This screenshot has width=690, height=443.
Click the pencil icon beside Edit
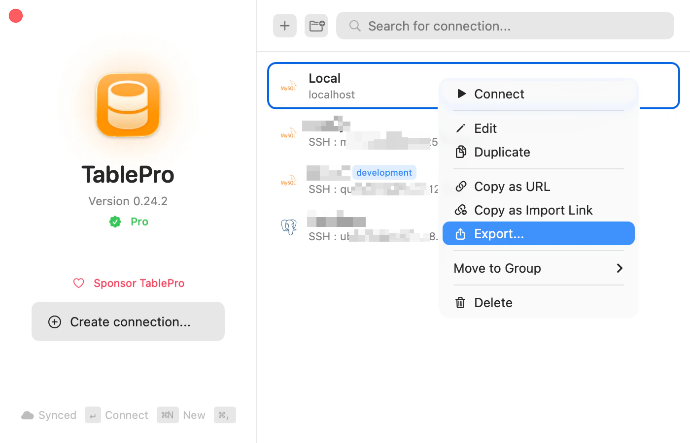(x=460, y=128)
